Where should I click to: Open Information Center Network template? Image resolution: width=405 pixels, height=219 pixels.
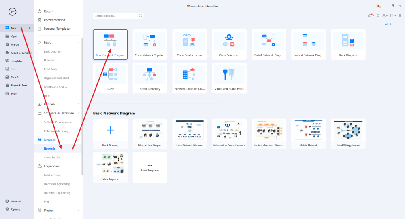click(229, 134)
